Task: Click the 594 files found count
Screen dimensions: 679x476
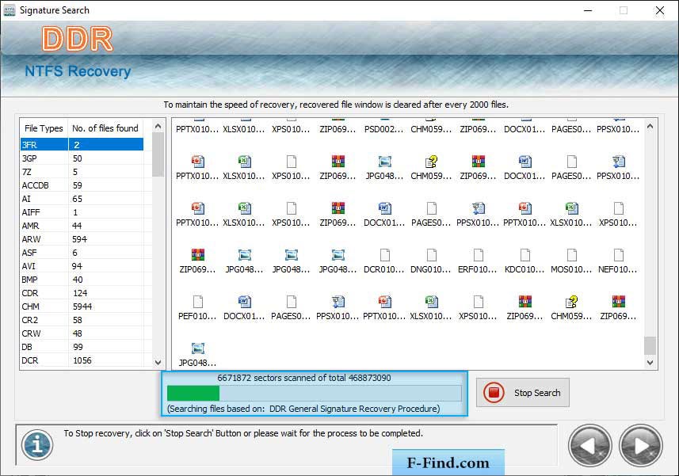Action: [80, 239]
